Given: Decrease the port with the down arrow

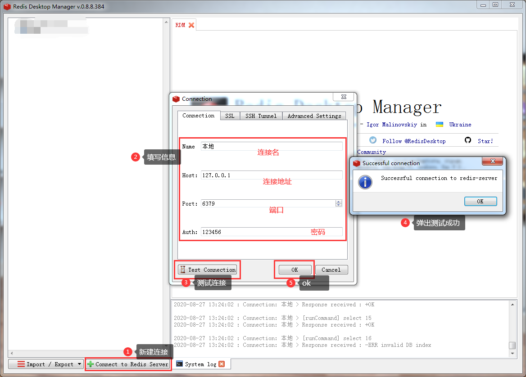Looking at the screenshot, I should (339, 205).
